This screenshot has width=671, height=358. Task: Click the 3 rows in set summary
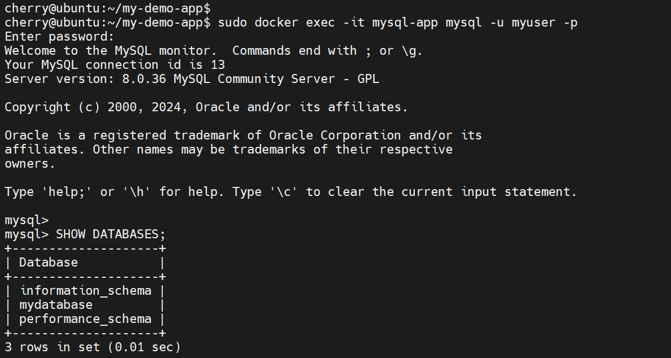pos(92,347)
